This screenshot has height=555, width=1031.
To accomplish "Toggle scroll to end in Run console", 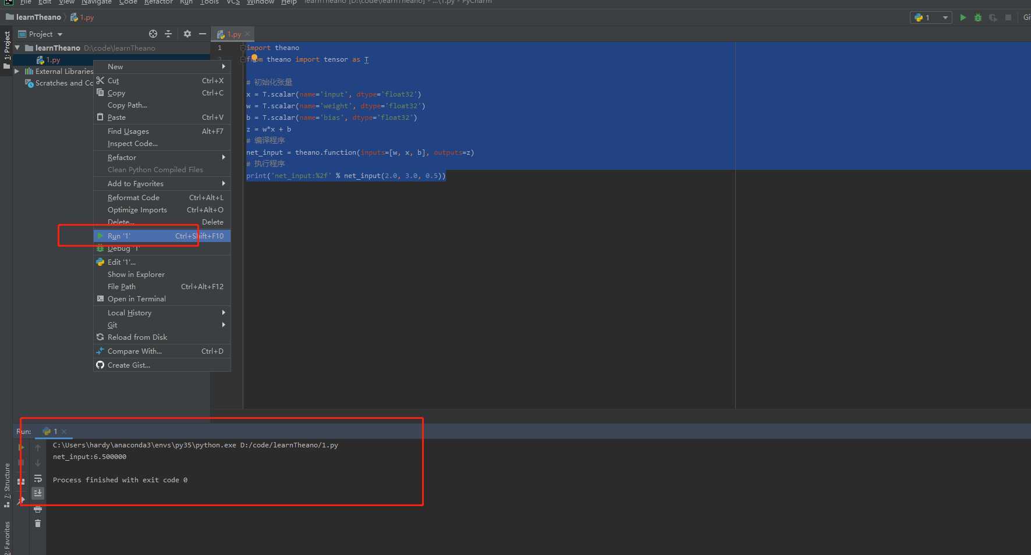I will [38, 493].
